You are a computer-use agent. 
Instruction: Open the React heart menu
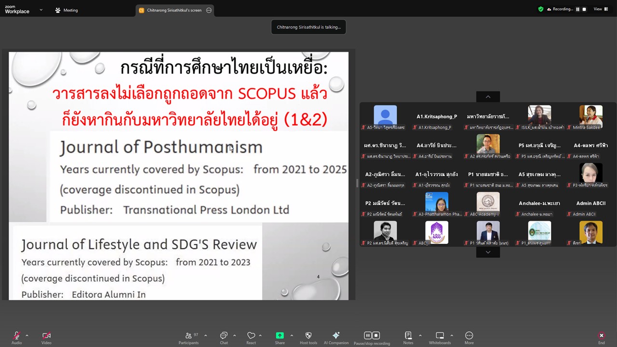tap(251, 338)
